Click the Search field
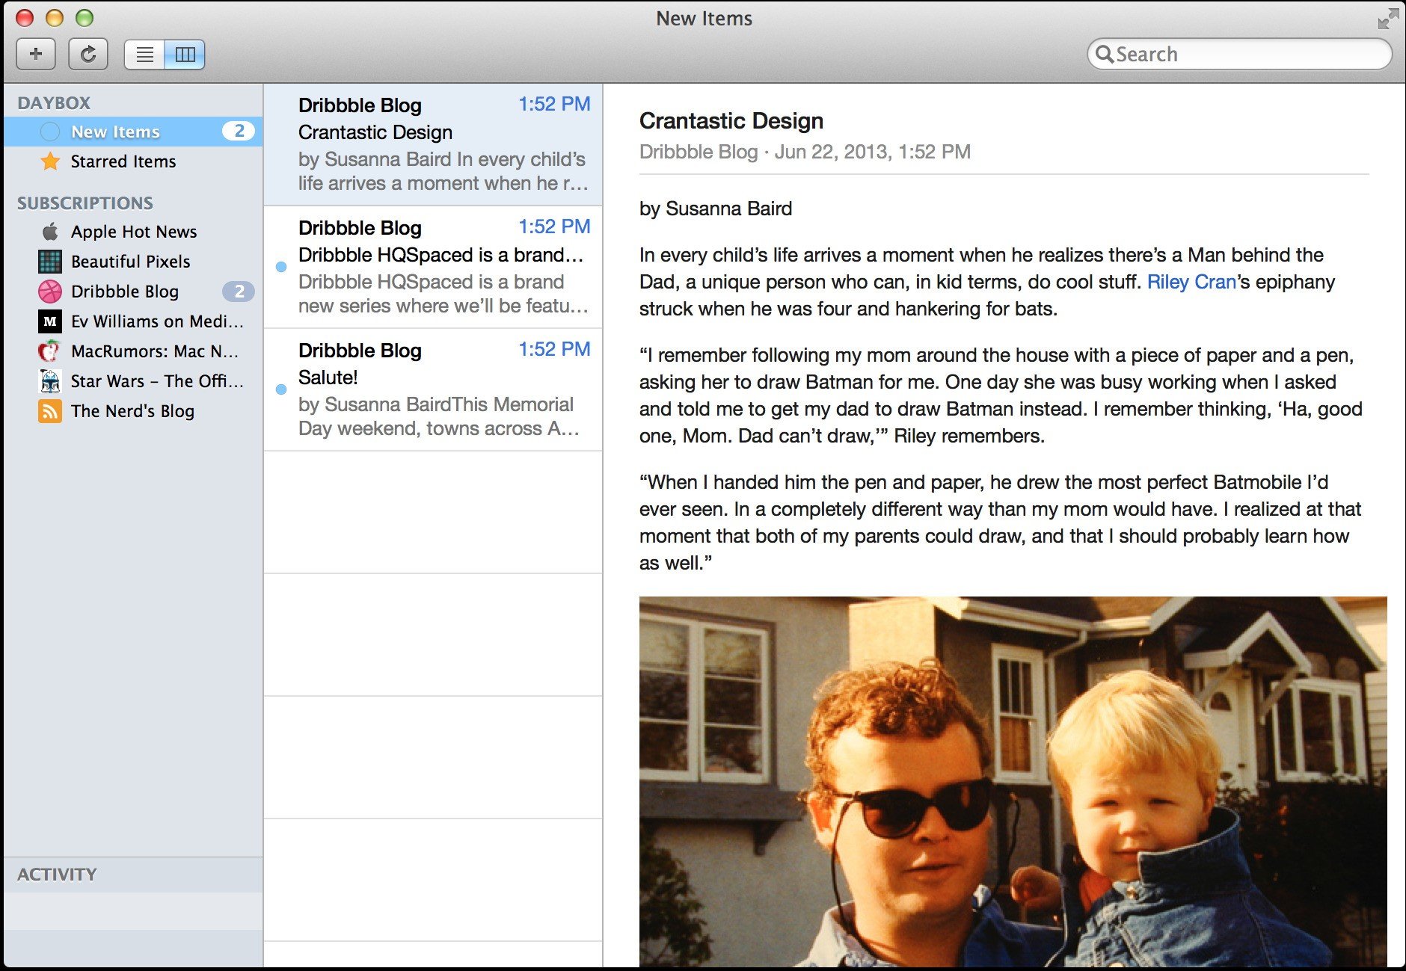The height and width of the screenshot is (971, 1406). coord(1239,54)
